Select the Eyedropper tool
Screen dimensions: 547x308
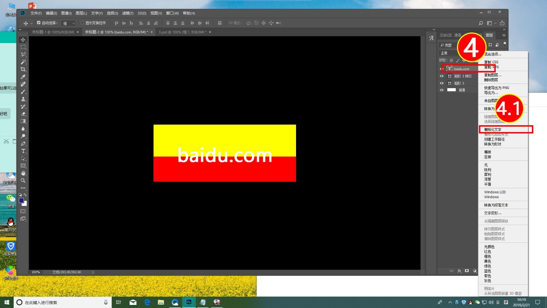click(x=23, y=77)
